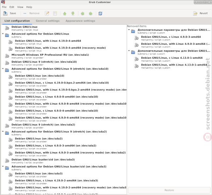Move entry up with green up arrow
Viewport: 212px width, 195px height.
click(x=65, y=13)
